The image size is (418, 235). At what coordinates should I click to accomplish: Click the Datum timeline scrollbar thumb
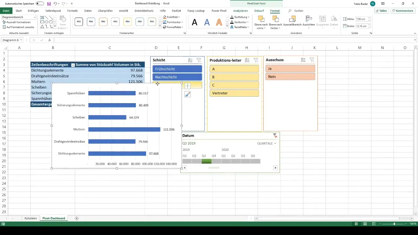click(214, 168)
